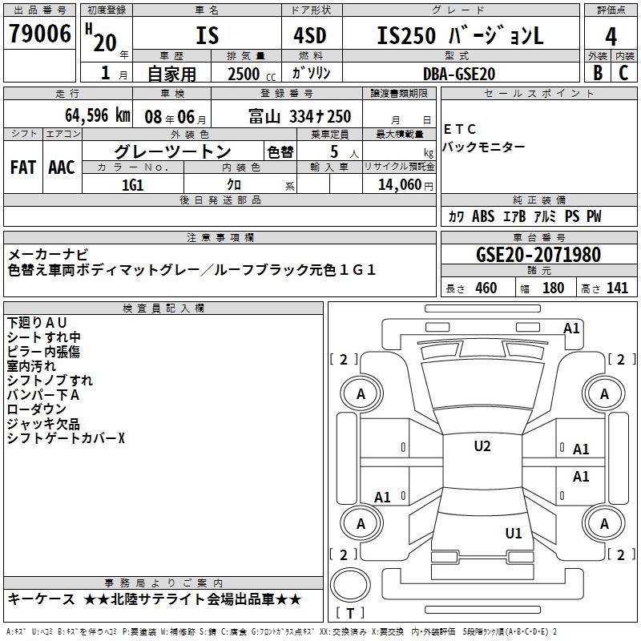Click the exterior color グレーツートン
Viewport: 641px width, 641px height.
pos(172,151)
